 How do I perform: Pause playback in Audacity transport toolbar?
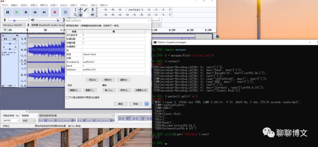pos(8,12)
